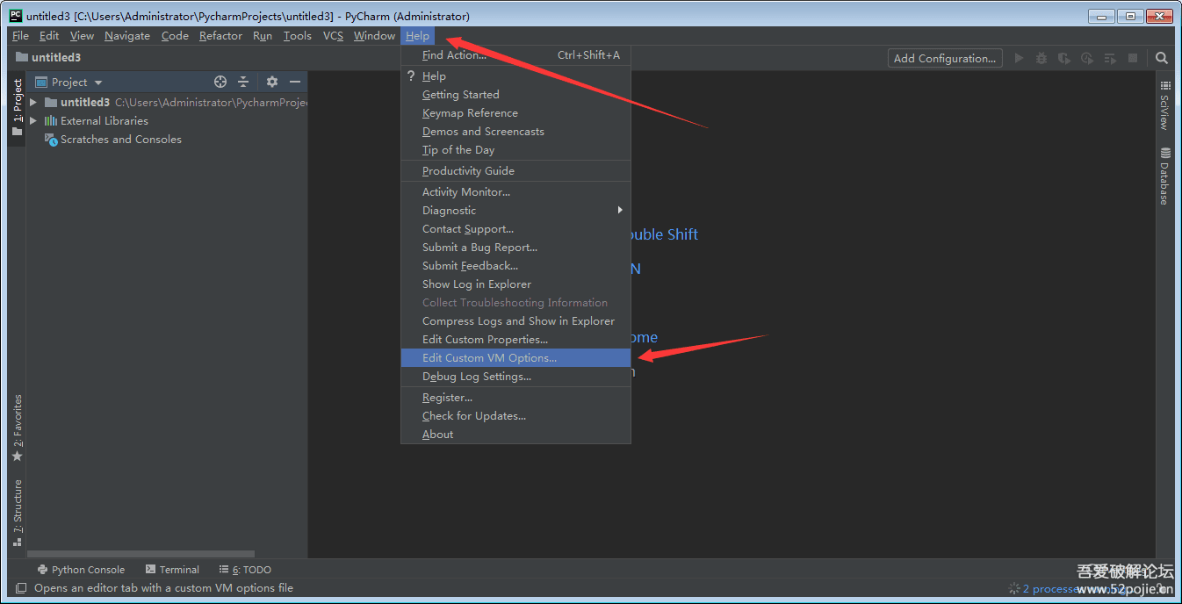
Task: Open the Run menu
Action: [x=263, y=36]
